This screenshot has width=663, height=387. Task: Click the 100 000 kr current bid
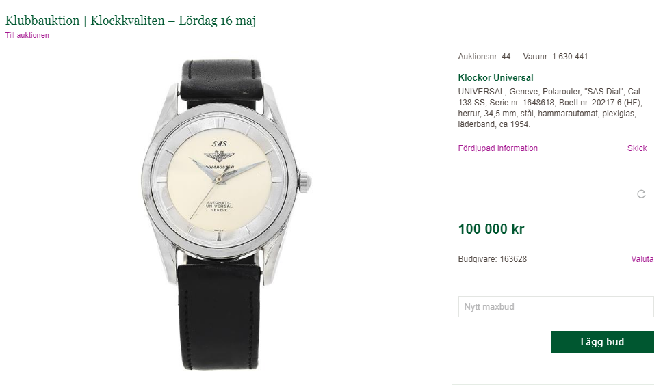(x=491, y=229)
